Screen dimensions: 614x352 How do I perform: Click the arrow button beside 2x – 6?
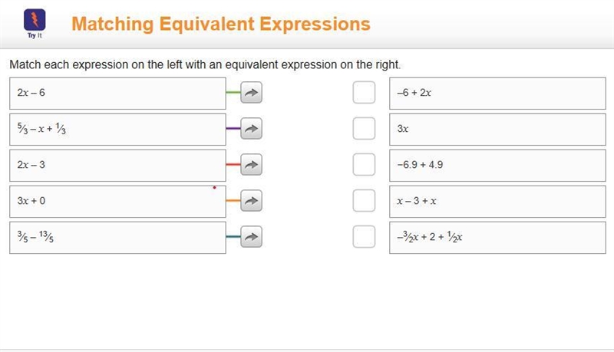click(251, 93)
